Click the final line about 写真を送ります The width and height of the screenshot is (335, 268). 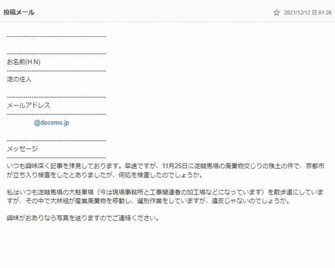tap(83, 218)
